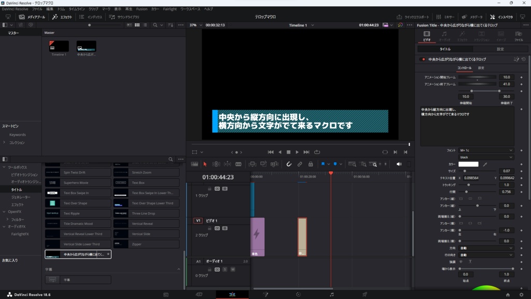
Task: Toggle position lock padlock icon
Action: (x=311, y=164)
